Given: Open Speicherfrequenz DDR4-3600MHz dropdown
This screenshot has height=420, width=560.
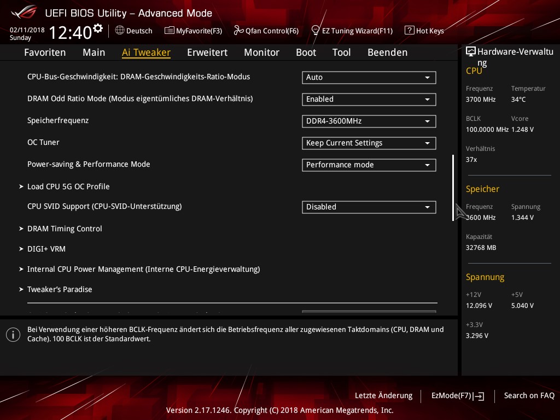Looking at the screenshot, I should (369, 121).
